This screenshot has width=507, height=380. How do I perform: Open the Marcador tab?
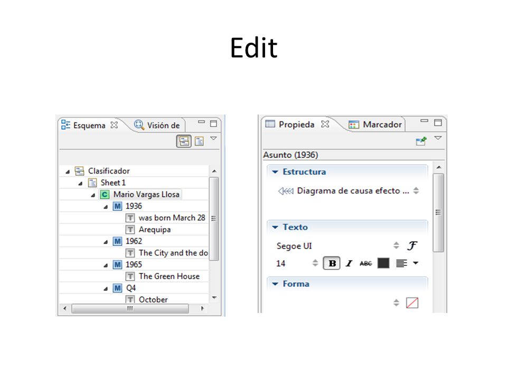click(x=375, y=125)
